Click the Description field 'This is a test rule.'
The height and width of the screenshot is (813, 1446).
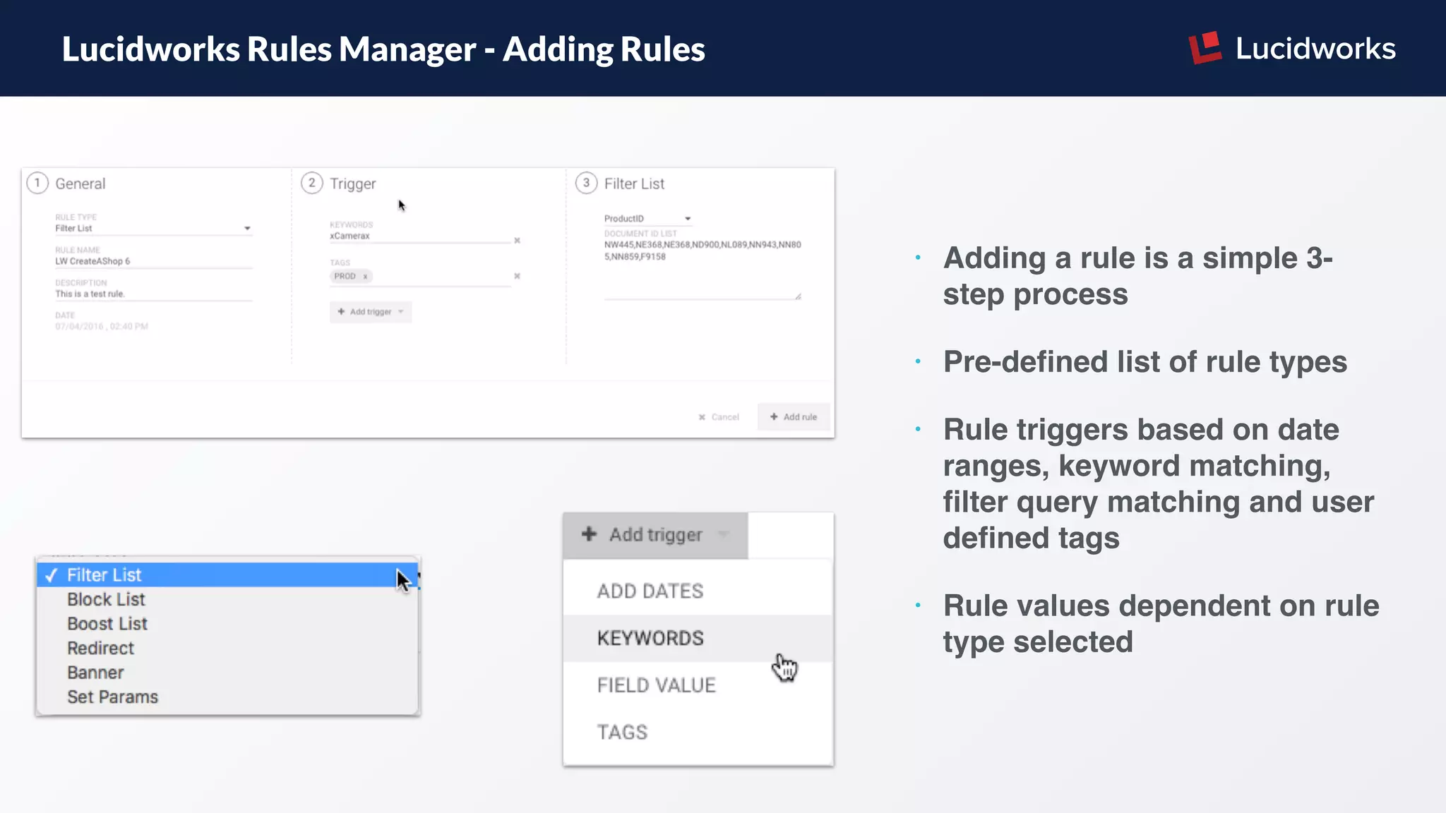(153, 294)
